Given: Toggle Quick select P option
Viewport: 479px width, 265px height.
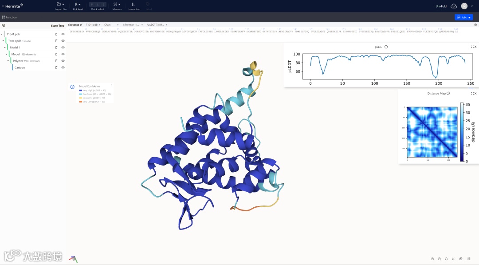Looking at the screenshot, I should (92, 4).
